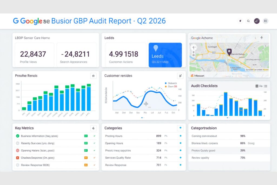The image size is (277, 185).
Task: Select the tools icon on Customer reviews panel
Action: [x=180, y=76]
